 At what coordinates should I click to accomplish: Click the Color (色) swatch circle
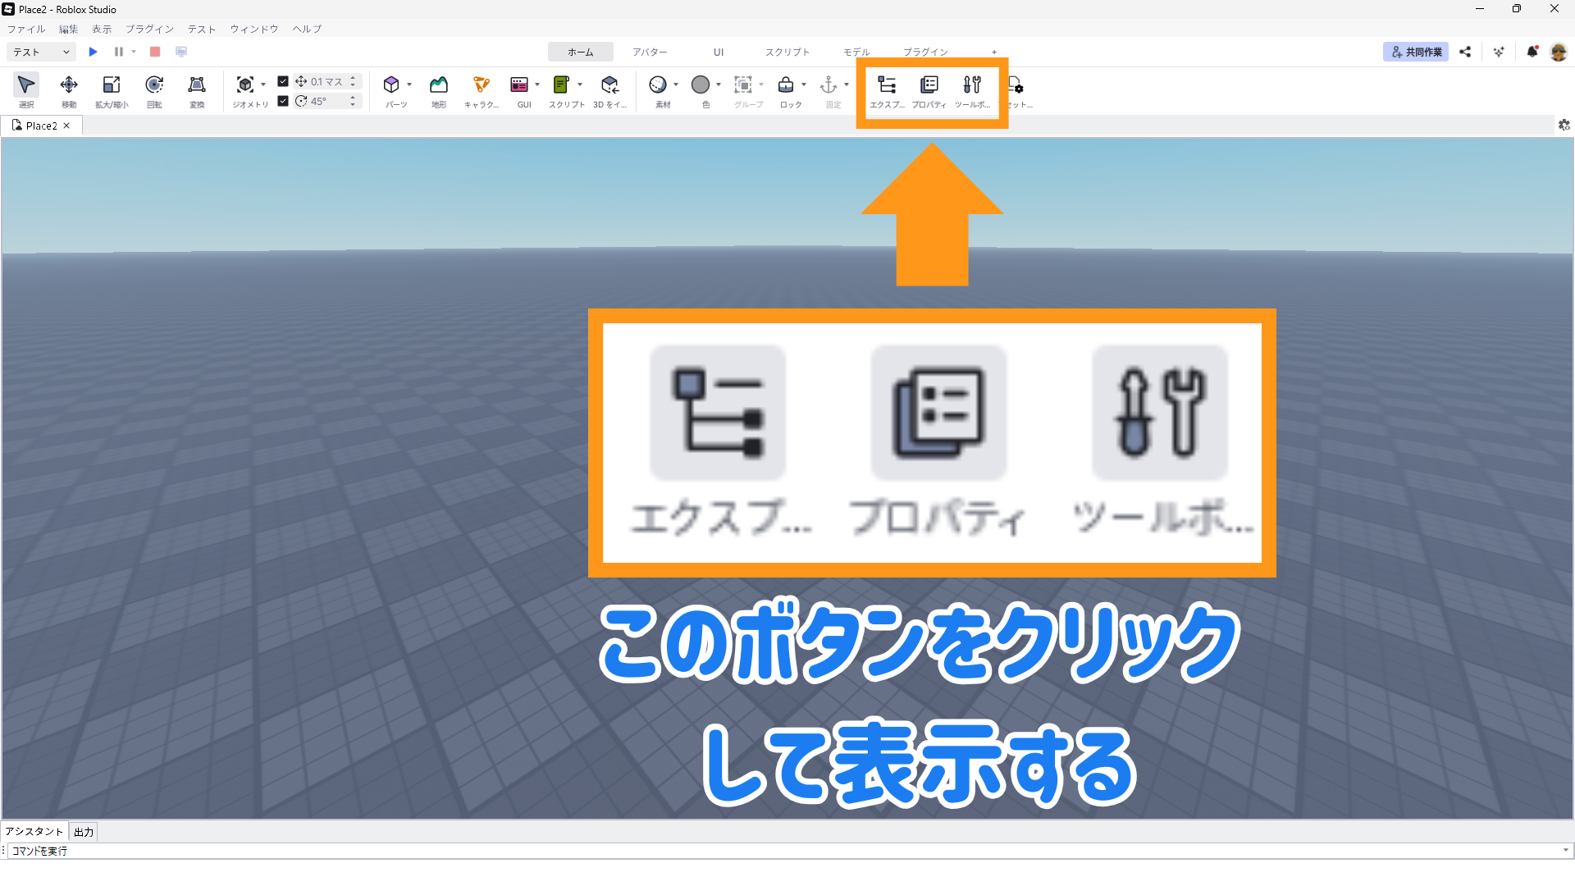[x=701, y=84]
